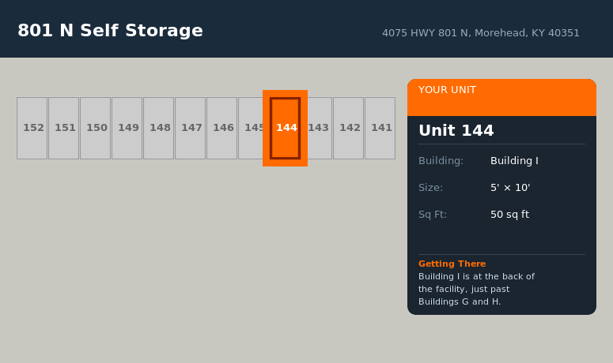Select highlighted unit 144
613x363 pixels.
click(286, 128)
